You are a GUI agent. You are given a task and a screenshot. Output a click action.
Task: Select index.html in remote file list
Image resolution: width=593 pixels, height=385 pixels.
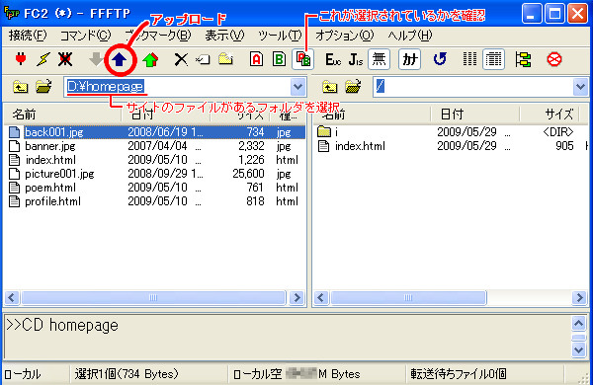(x=360, y=146)
